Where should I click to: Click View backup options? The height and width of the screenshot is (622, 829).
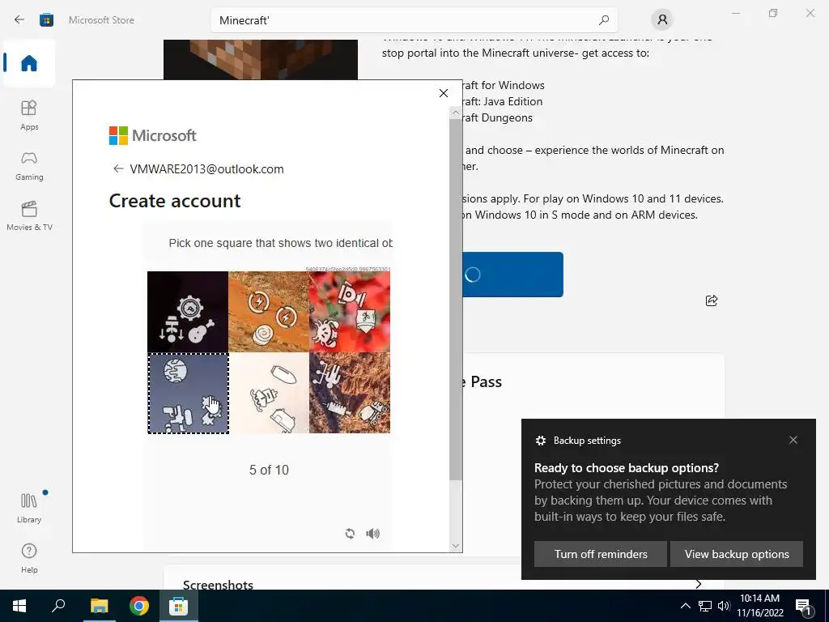(737, 554)
